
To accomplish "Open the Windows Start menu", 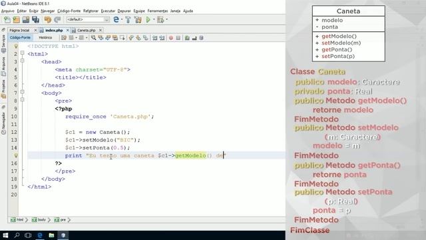I will coord(5,235).
